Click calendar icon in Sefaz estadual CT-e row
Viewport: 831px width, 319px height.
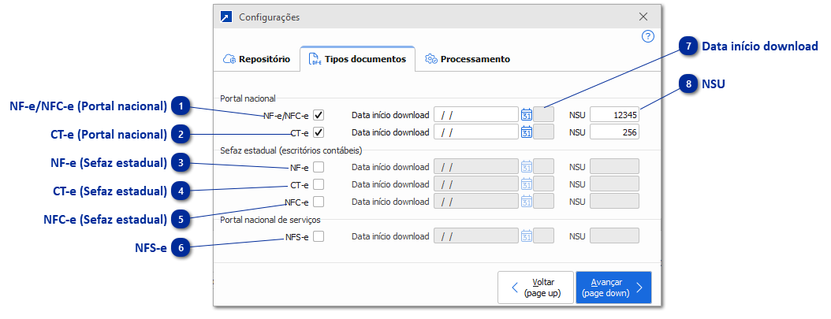(x=526, y=184)
